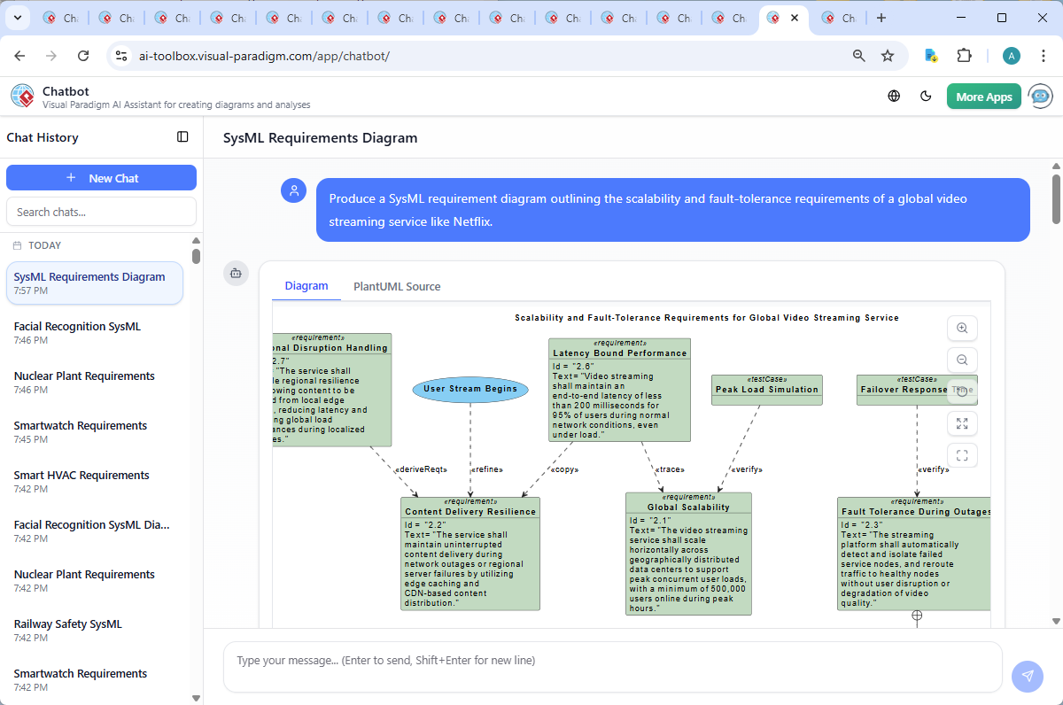Zoom in on the SysML diagram
Image resolution: width=1063 pixels, height=705 pixels.
tap(962, 328)
